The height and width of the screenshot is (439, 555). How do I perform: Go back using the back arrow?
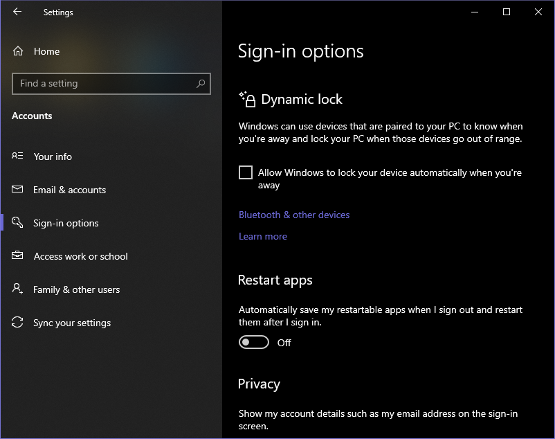coord(17,12)
